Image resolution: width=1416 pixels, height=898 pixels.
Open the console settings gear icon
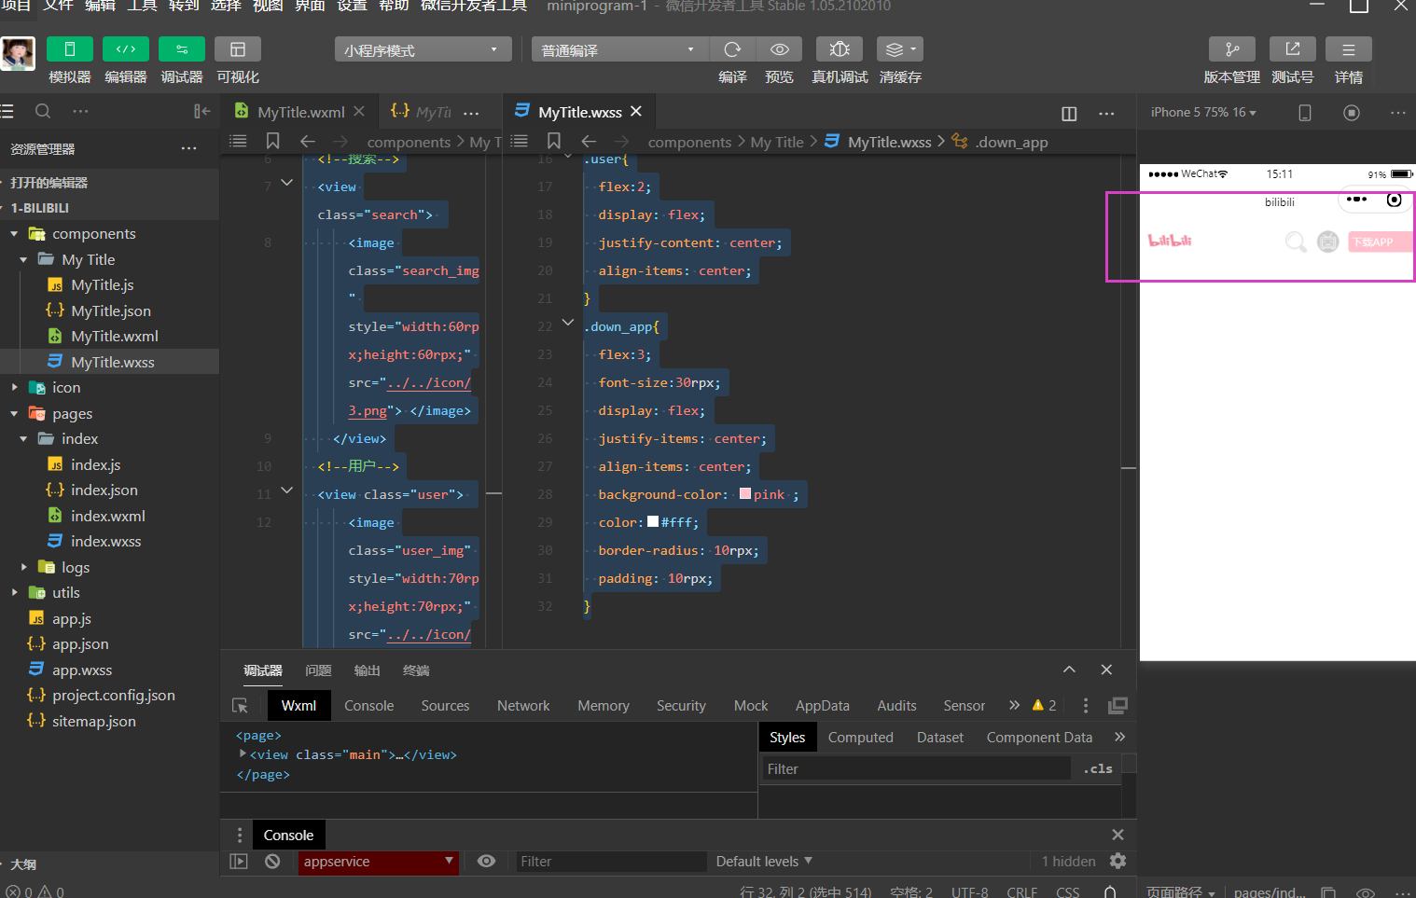1118,861
